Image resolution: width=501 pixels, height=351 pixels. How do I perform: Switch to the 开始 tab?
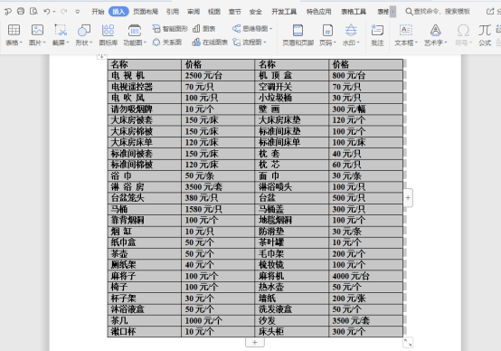click(98, 12)
